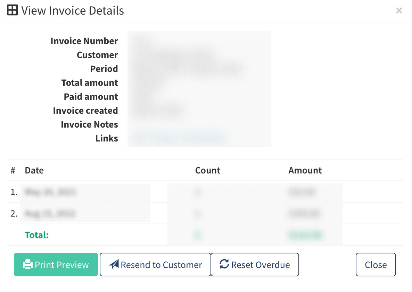The width and height of the screenshot is (412, 292).
Task: Dismiss dialog with the X icon
Action: pos(399,10)
